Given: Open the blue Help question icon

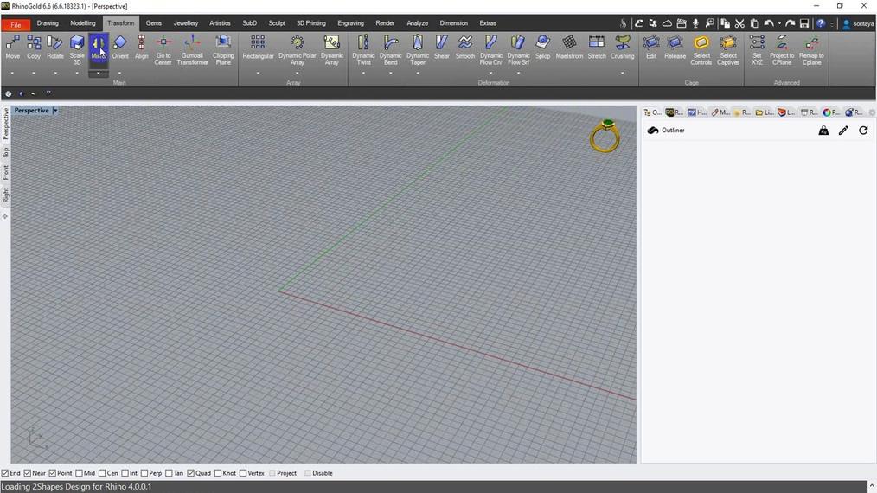Looking at the screenshot, I should (821, 23).
